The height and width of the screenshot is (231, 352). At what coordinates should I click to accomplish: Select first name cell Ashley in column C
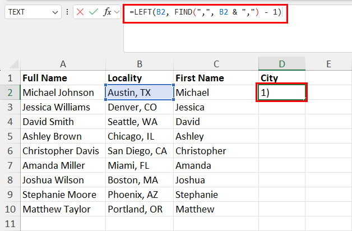pos(216,136)
